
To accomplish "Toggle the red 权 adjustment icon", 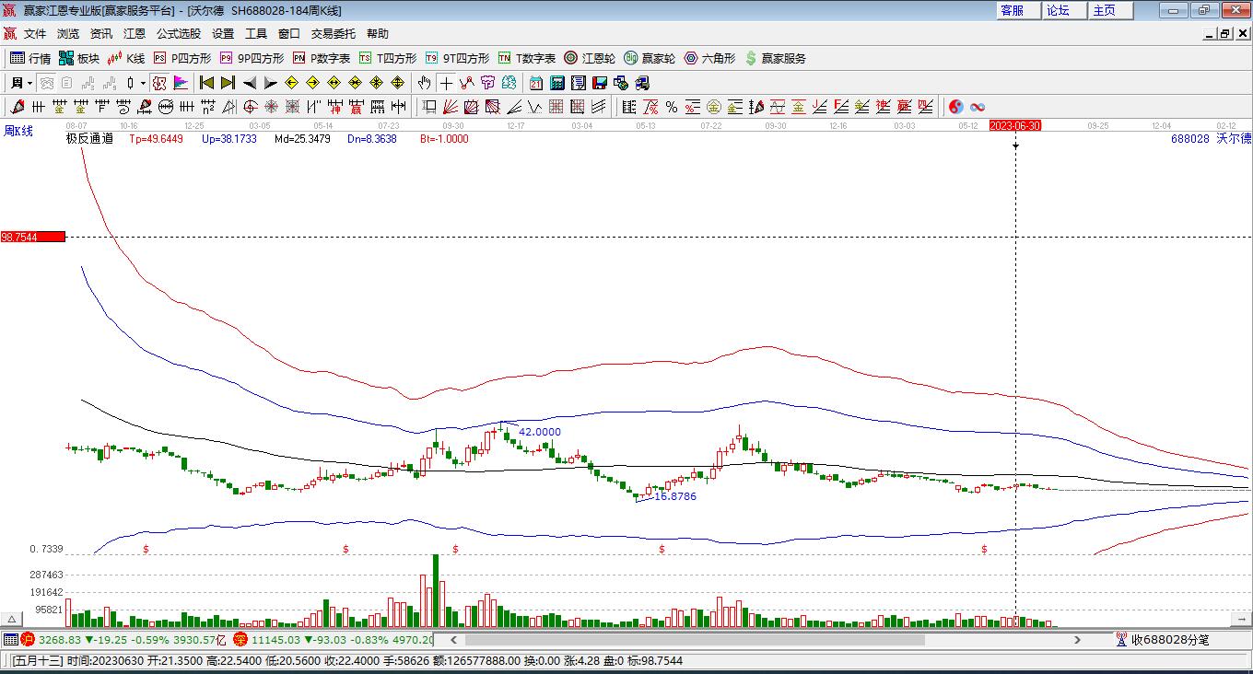I will pyautogui.click(x=159, y=83).
